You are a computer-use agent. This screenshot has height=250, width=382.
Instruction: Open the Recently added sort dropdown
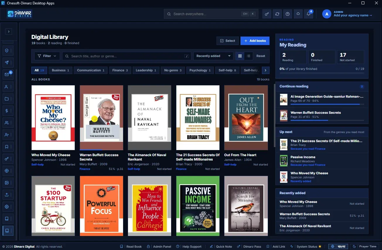tap(213, 56)
